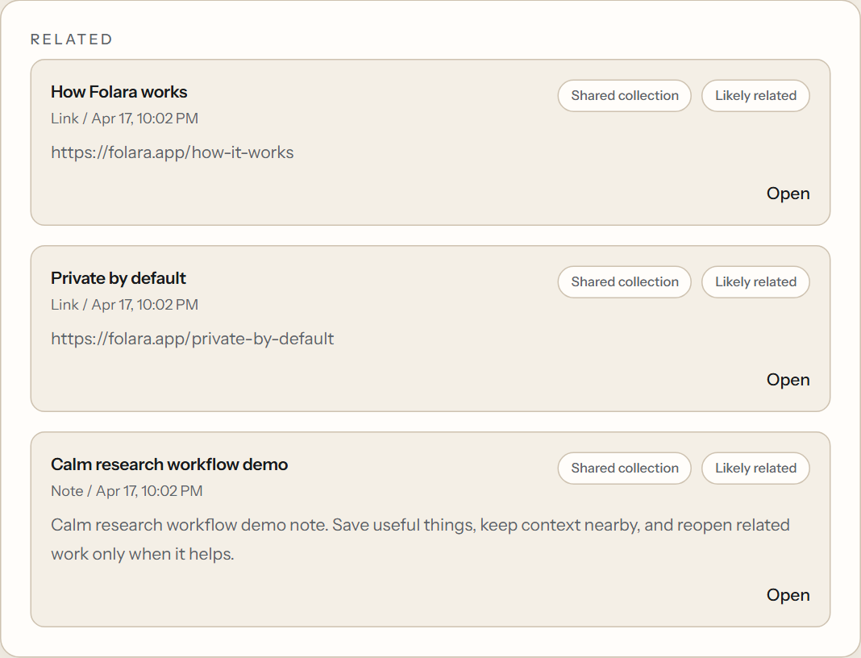Follow the folara.app/how-it-works link

(x=173, y=152)
